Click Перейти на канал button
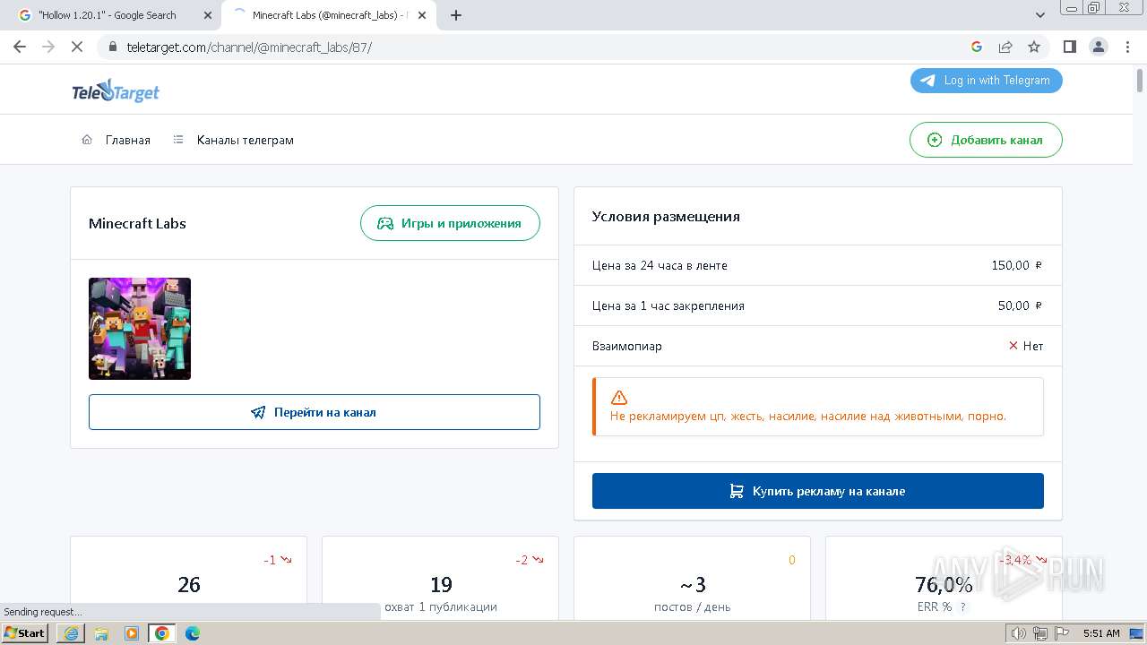1147x645 pixels. [315, 412]
